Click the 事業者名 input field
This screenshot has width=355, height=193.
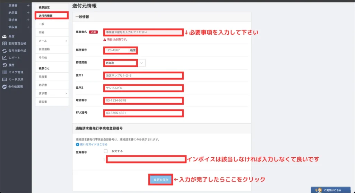(143, 32)
